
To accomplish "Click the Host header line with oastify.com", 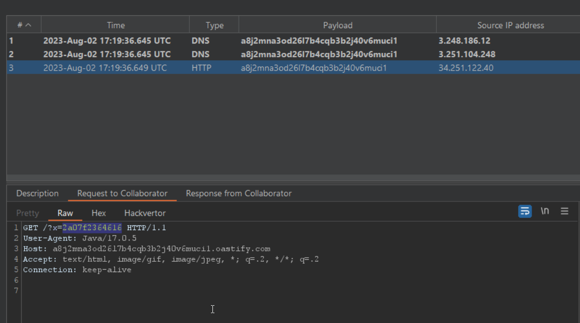I will (146, 248).
